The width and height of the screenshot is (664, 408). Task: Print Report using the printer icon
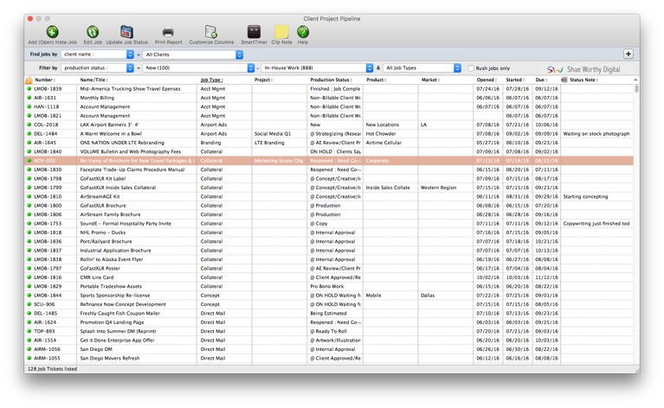point(168,32)
